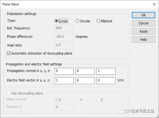Click the Cancel button

[x=143, y=23]
